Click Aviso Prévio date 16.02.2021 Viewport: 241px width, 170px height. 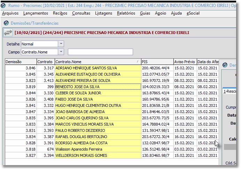[184, 137]
